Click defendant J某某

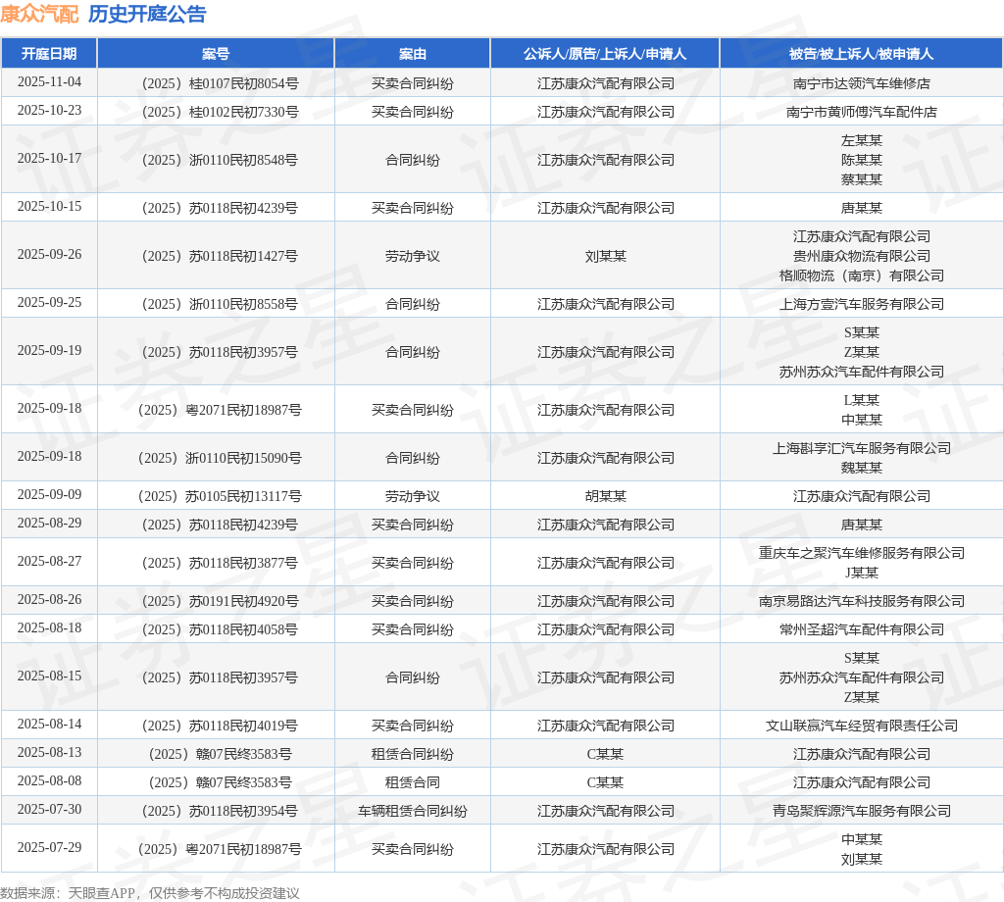pyautogui.click(x=861, y=573)
